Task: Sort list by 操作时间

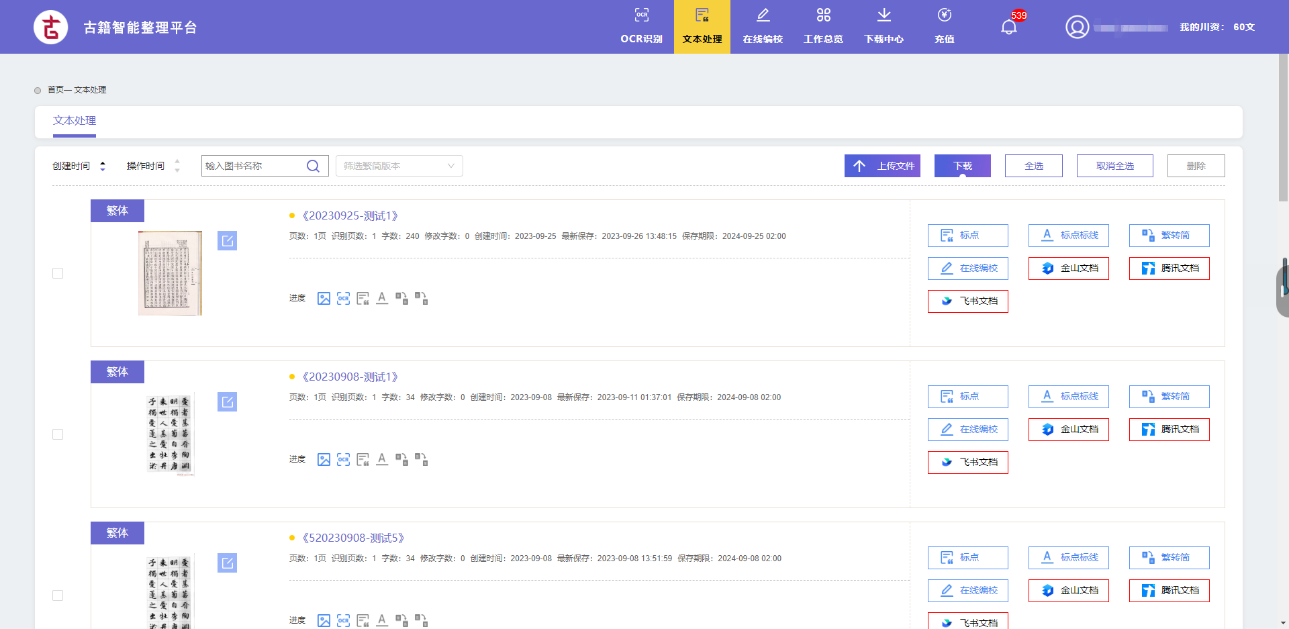Action: (x=154, y=166)
